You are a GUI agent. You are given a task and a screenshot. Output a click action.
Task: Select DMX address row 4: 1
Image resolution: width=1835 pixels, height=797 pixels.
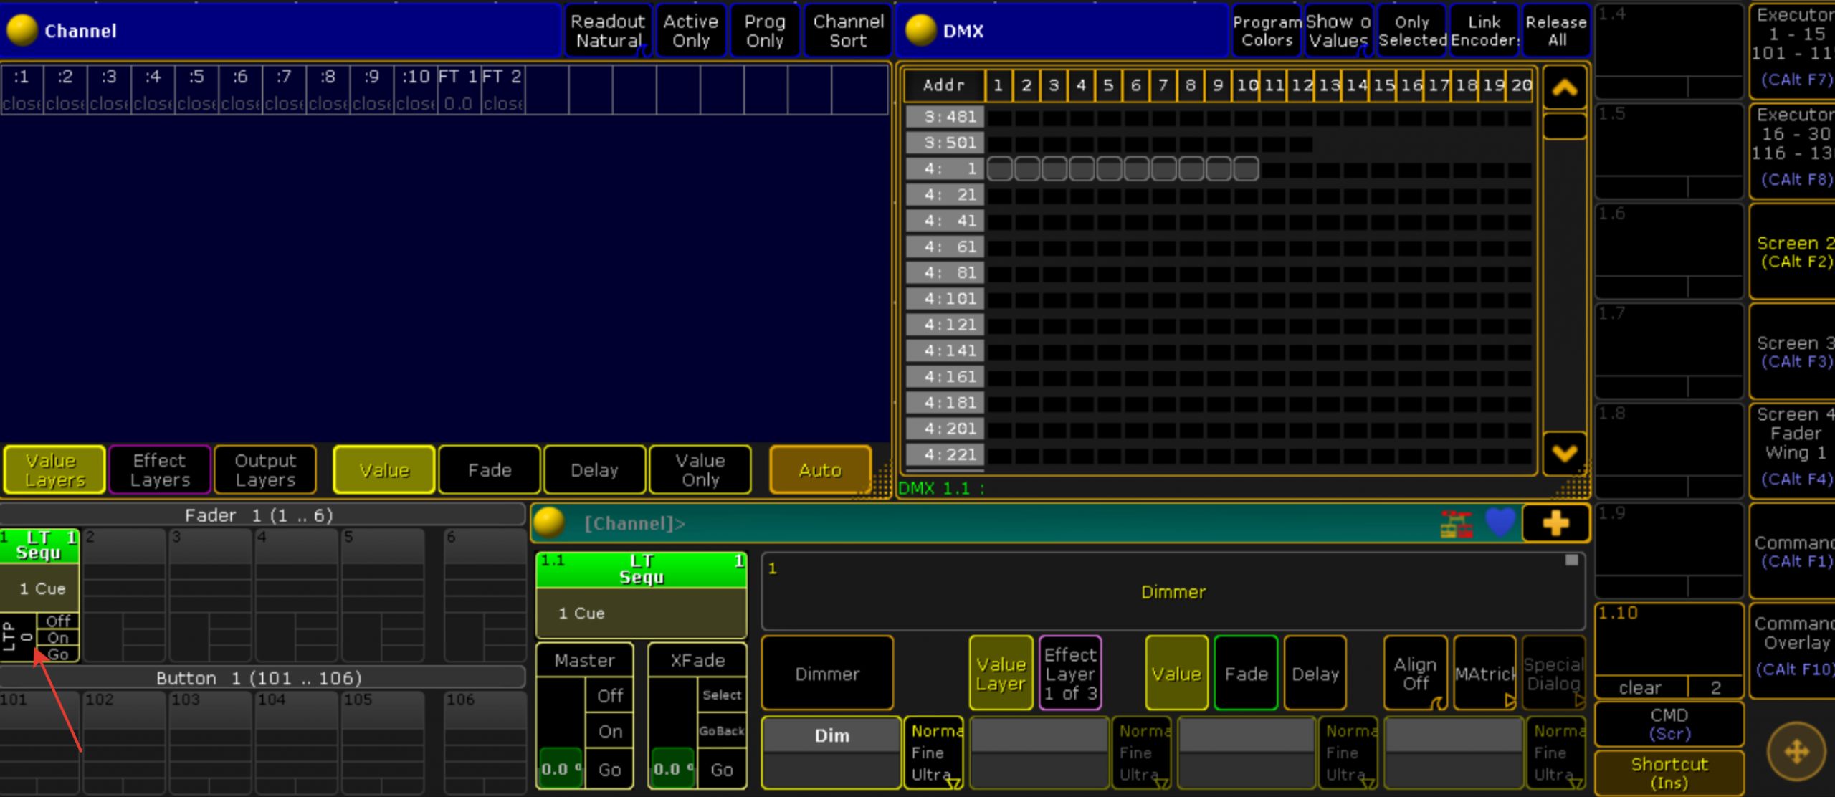click(945, 169)
